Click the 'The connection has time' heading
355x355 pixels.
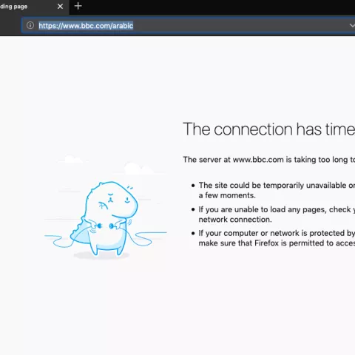click(268, 129)
